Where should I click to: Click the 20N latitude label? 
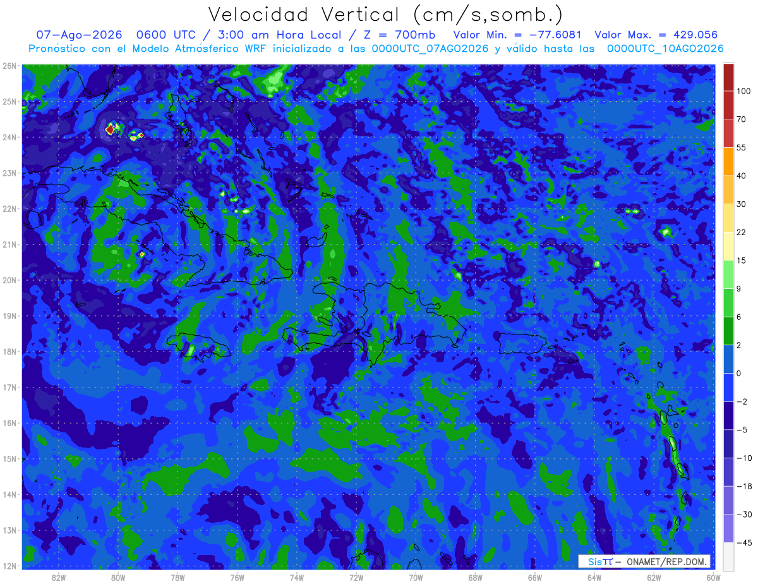(x=9, y=280)
